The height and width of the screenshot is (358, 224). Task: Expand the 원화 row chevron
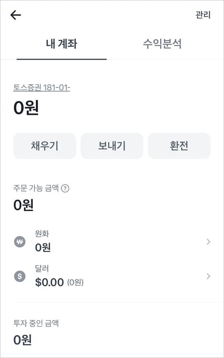click(208, 242)
